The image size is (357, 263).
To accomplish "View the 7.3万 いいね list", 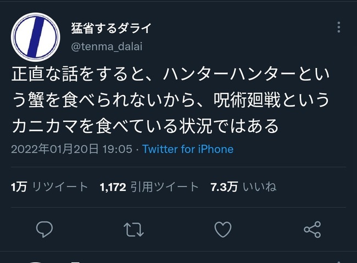I will pyautogui.click(x=243, y=187).
